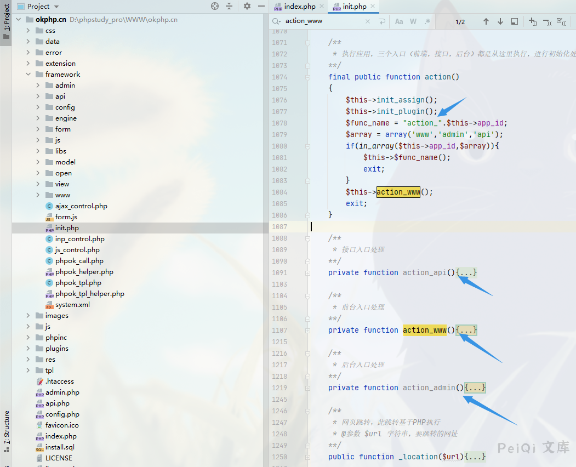Click add selection for next occurrence icon

(532, 21)
